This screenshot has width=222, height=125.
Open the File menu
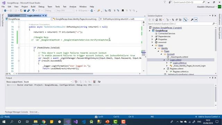pos(3,7)
